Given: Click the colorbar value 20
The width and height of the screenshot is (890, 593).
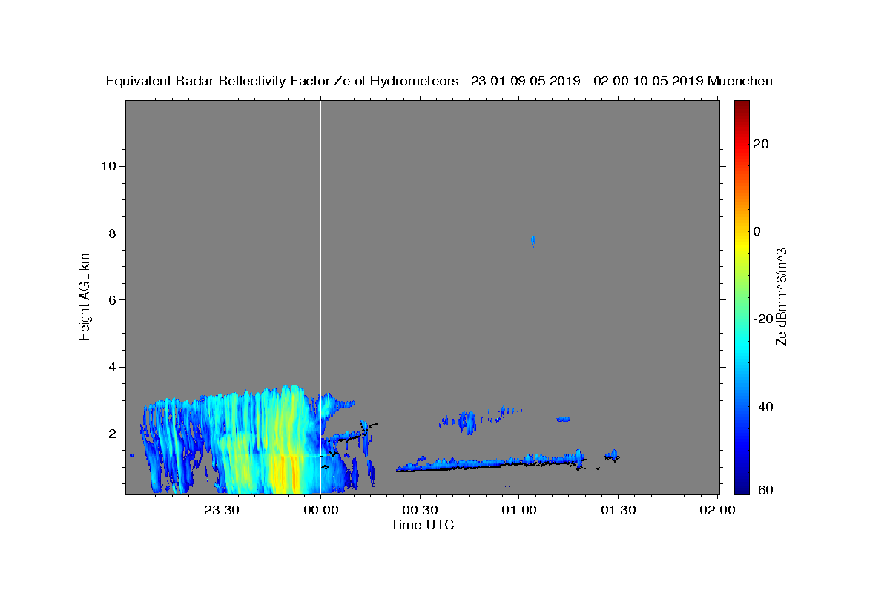Looking at the screenshot, I should pyautogui.click(x=761, y=144).
